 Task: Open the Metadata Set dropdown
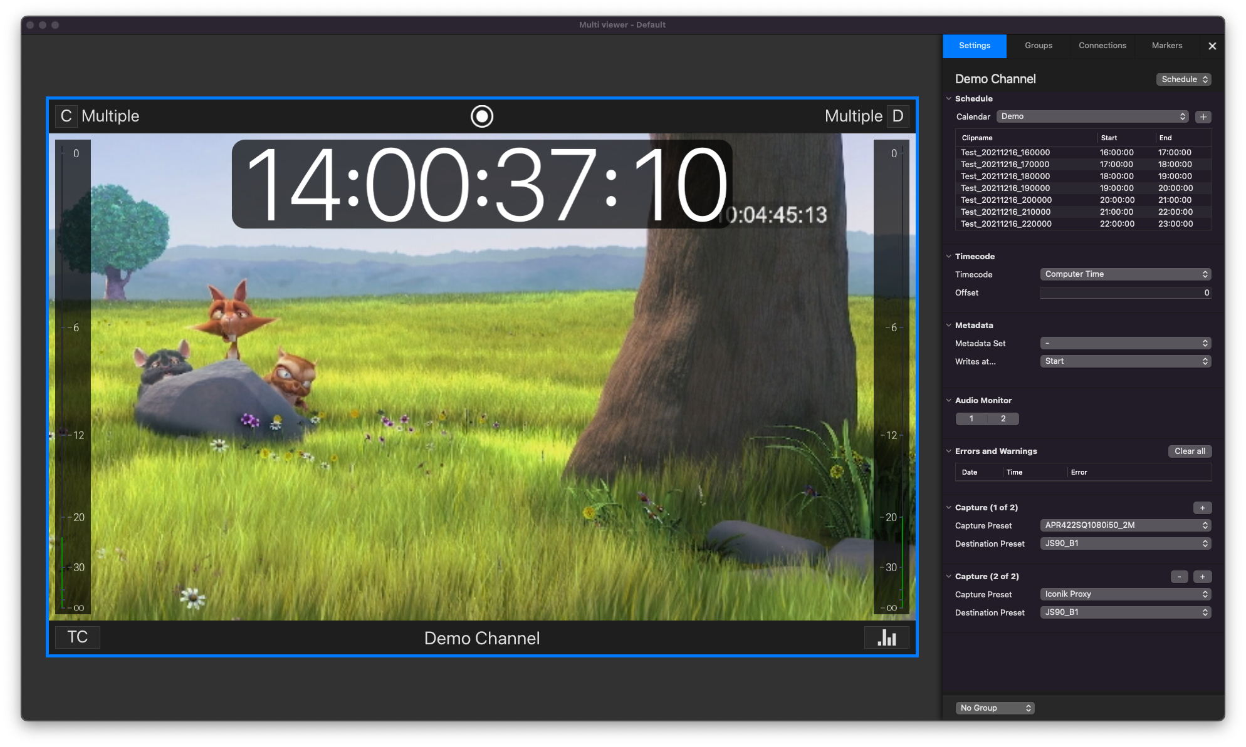point(1126,343)
